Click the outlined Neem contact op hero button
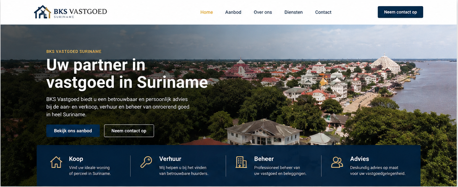Image resolution: width=458 pixels, height=187 pixels. click(129, 131)
